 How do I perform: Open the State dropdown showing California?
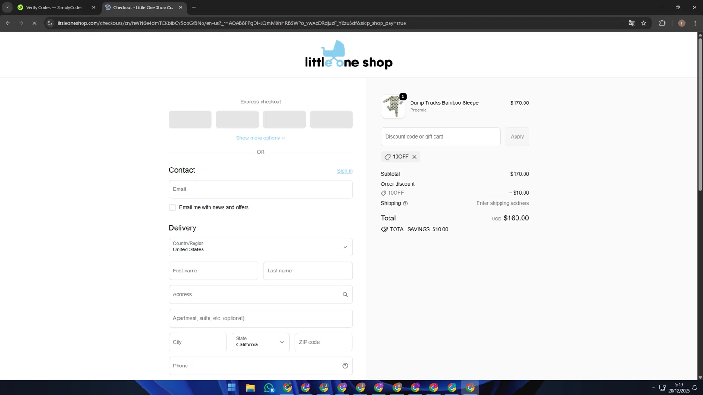(x=261, y=342)
